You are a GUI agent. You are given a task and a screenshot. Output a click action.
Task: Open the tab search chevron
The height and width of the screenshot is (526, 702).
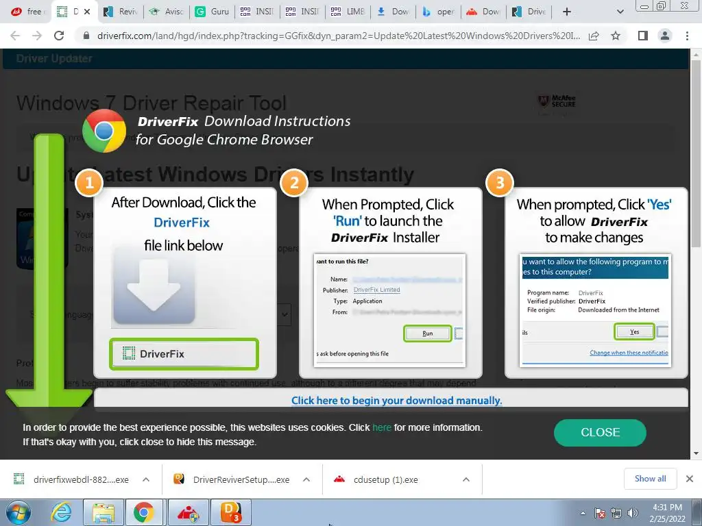[620, 12]
